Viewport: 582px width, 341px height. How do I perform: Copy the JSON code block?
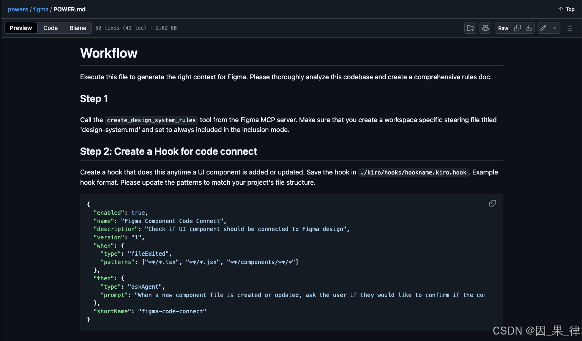click(x=493, y=203)
